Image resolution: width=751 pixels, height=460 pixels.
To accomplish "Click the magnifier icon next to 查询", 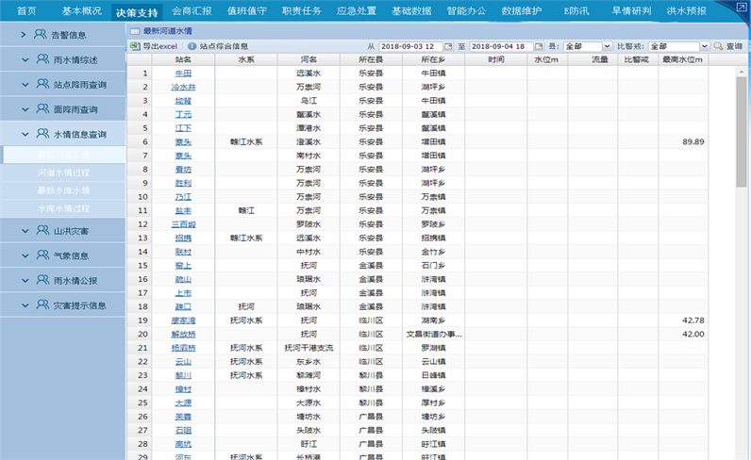I will pyautogui.click(x=718, y=46).
